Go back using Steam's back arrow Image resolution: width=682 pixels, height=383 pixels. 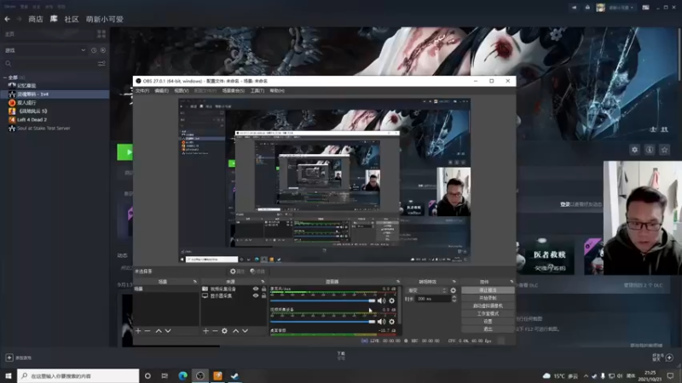pyautogui.click(x=7, y=19)
